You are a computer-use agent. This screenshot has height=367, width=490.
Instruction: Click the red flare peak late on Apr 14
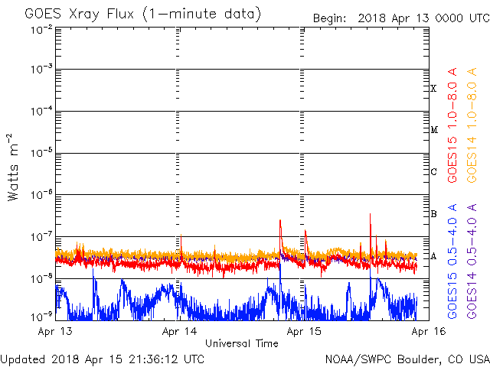click(280, 222)
